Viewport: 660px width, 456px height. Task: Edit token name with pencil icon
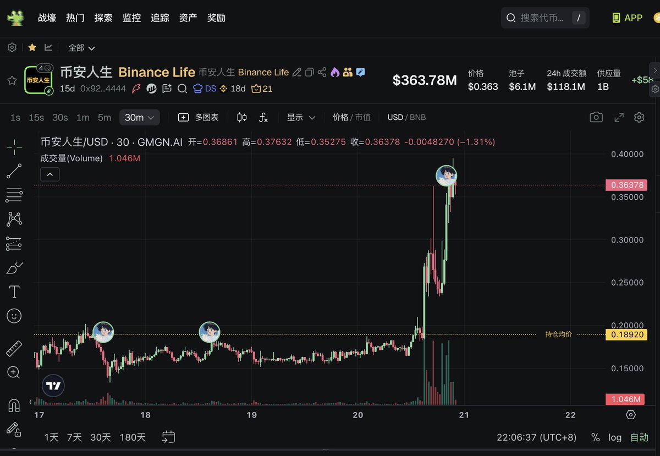point(297,72)
